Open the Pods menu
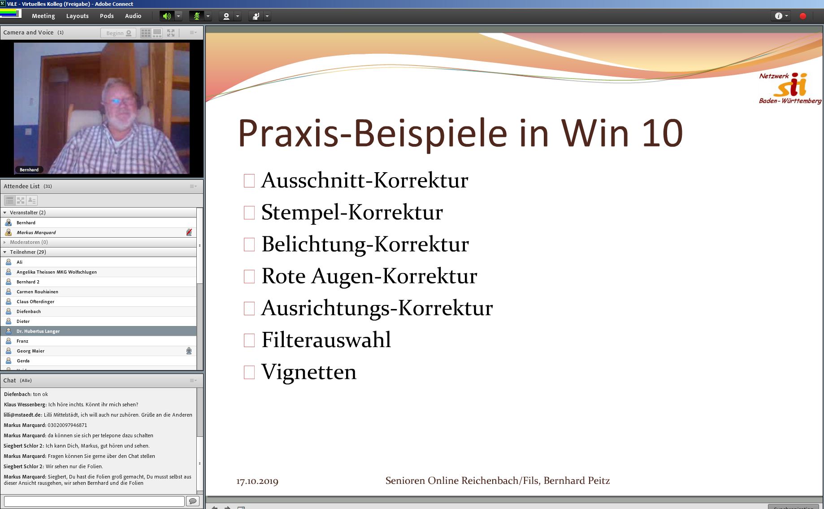Image resolution: width=824 pixels, height=509 pixels. 107,16
